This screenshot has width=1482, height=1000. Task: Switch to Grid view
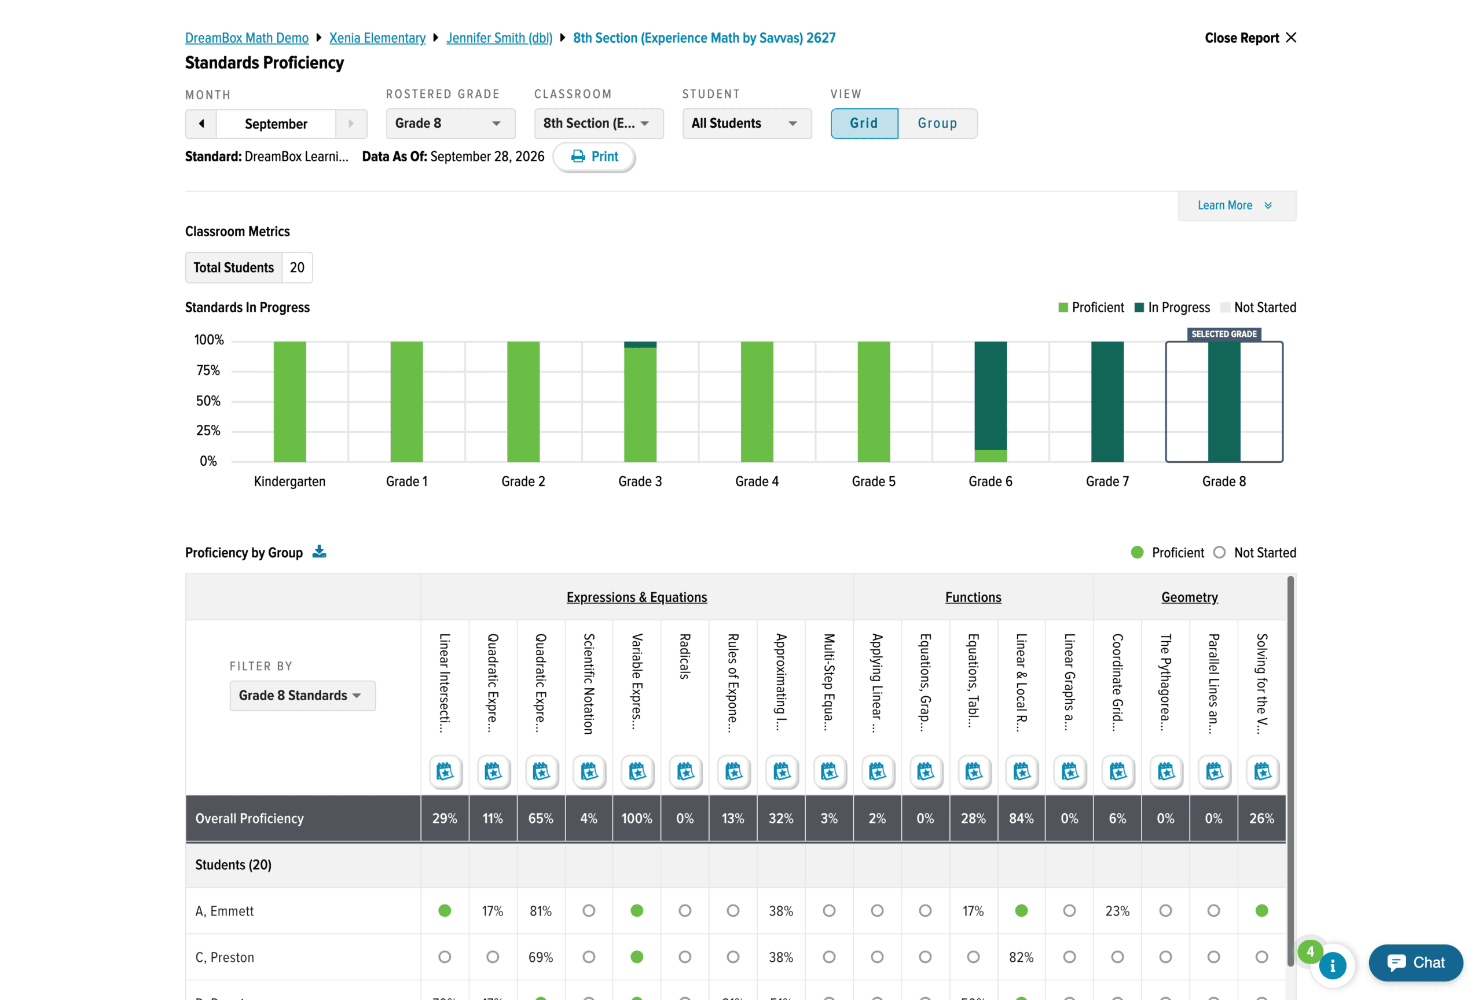pyautogui.click(x=864, y=124)
